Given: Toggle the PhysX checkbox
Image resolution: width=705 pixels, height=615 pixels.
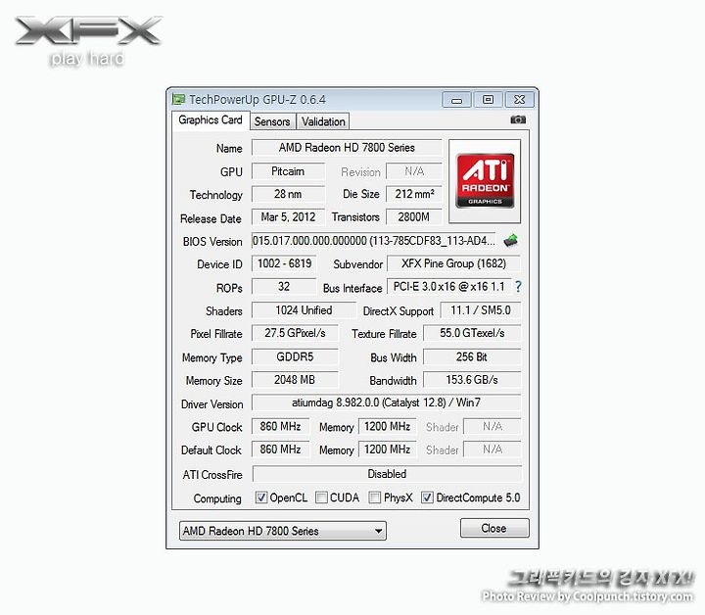Looking at the screenshot, I should click(x=374, y=497).
